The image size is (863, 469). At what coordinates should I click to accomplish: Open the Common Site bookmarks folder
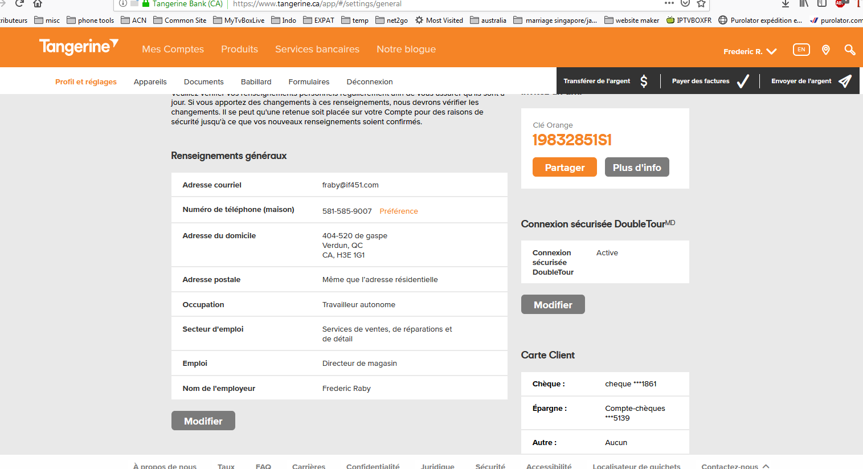[x=180, y=20]
